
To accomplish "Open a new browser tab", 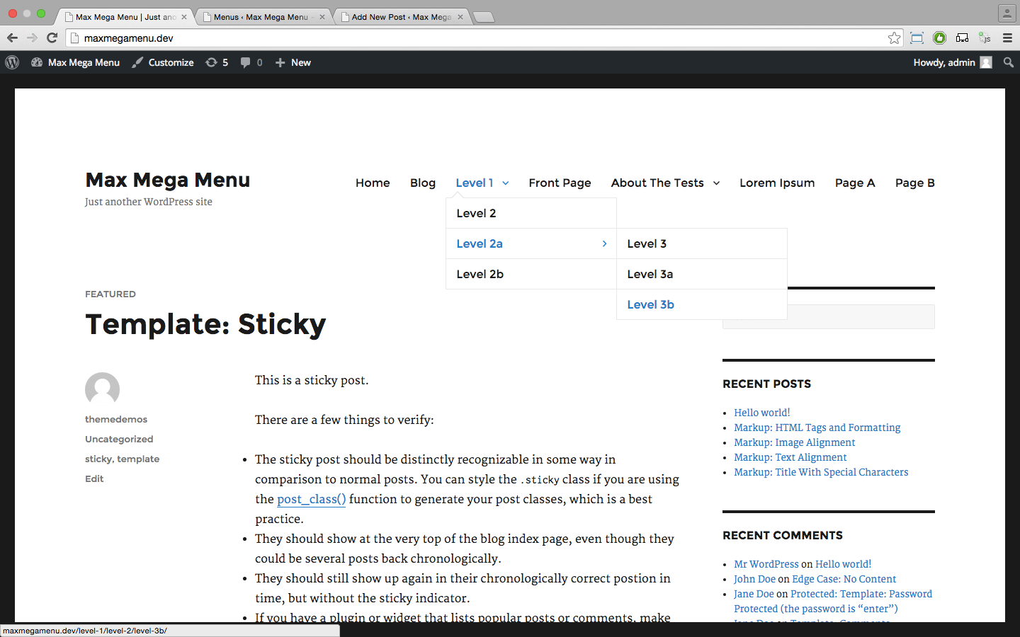I will [484, 17].
